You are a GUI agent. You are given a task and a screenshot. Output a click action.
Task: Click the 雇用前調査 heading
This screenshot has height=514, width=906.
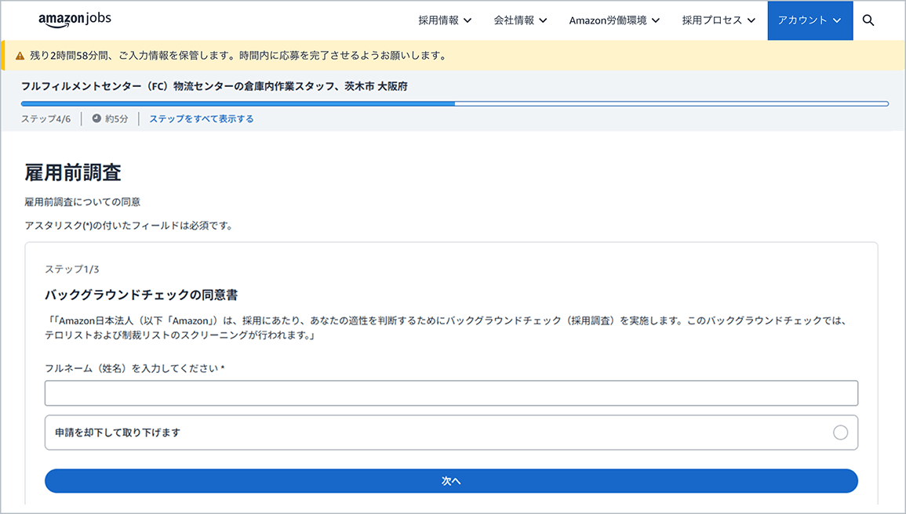pyautogui.click(x=73, y=172)
